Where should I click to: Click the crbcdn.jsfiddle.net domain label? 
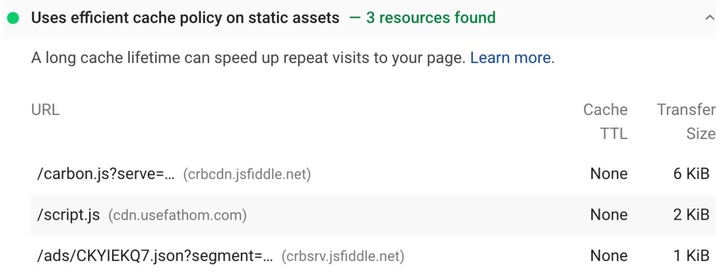tap(247, 175)
